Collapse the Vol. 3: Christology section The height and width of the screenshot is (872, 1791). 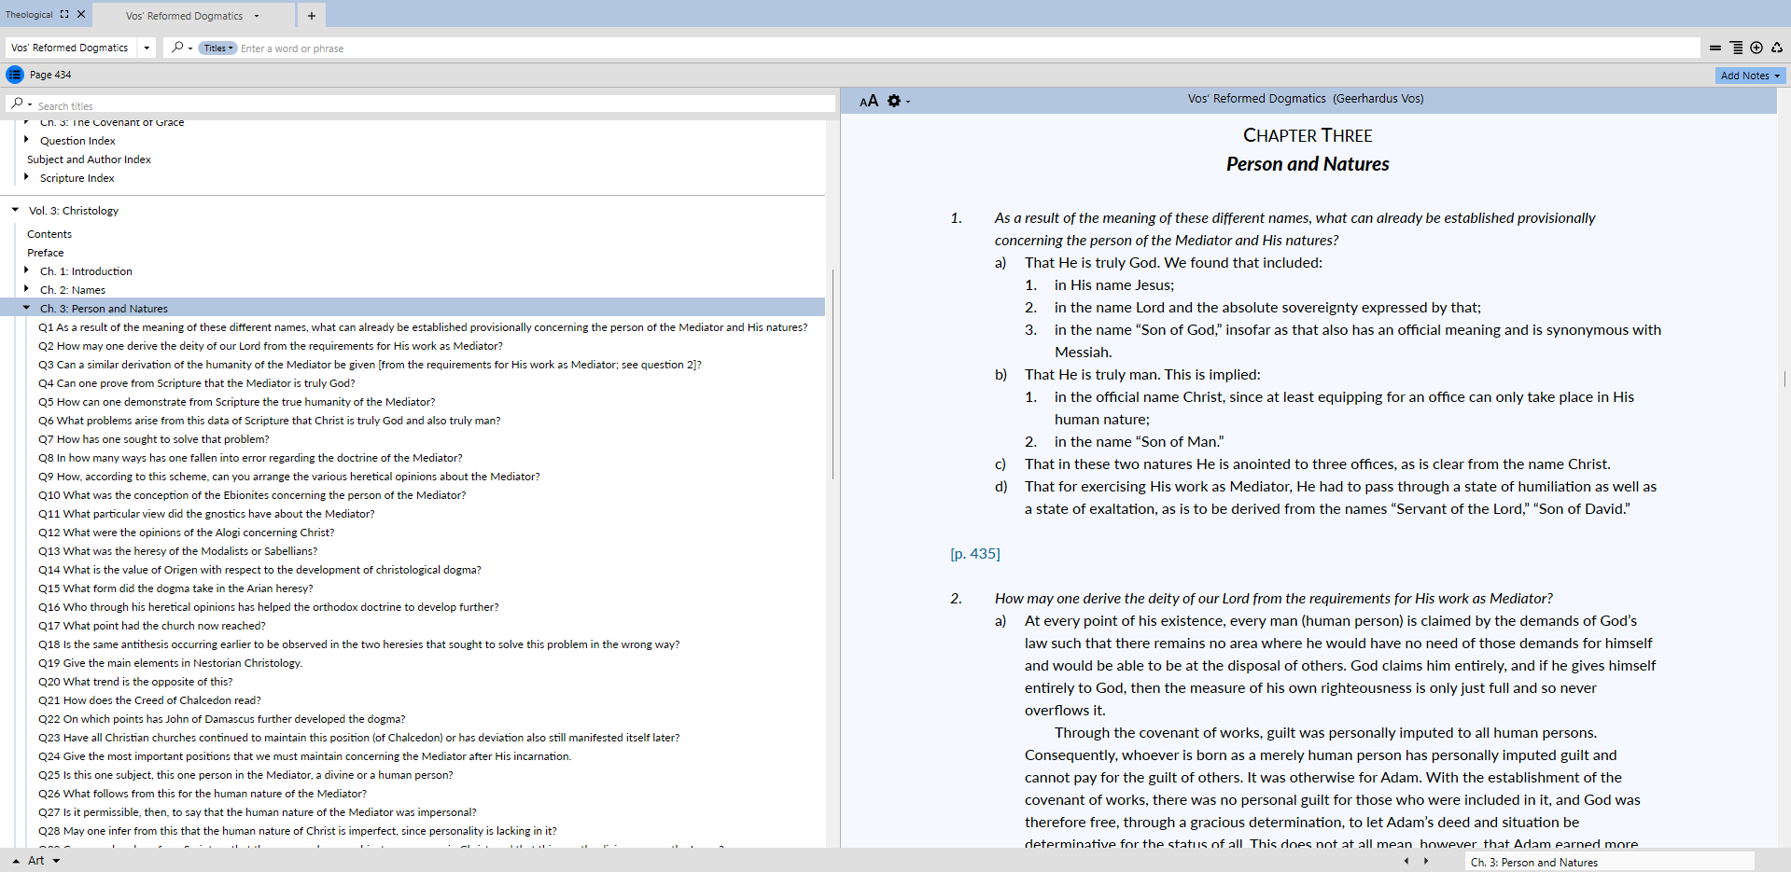point(15,210)
